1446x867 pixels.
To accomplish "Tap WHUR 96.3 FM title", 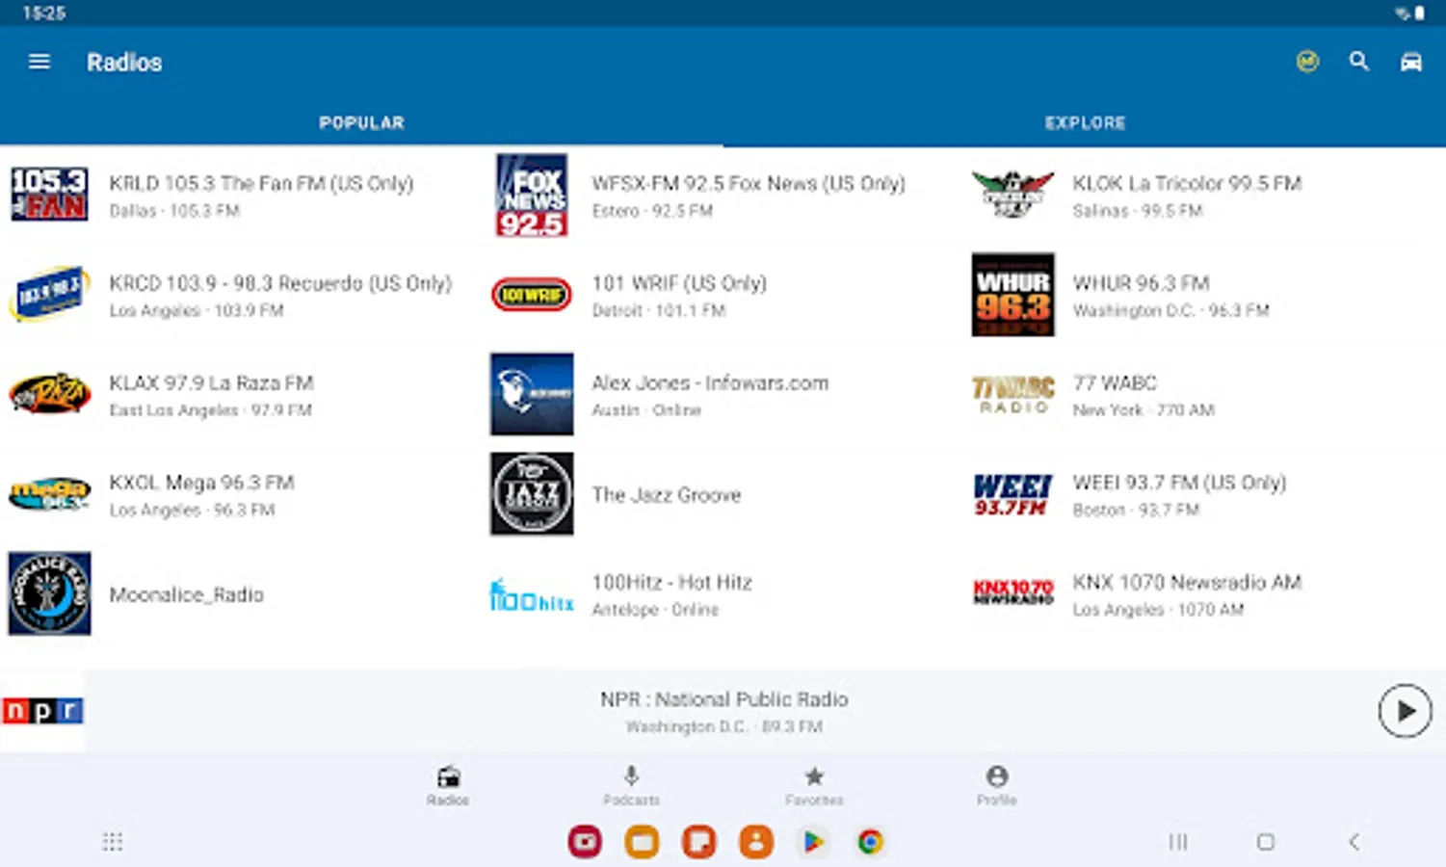I will [x=1141, y=283].
